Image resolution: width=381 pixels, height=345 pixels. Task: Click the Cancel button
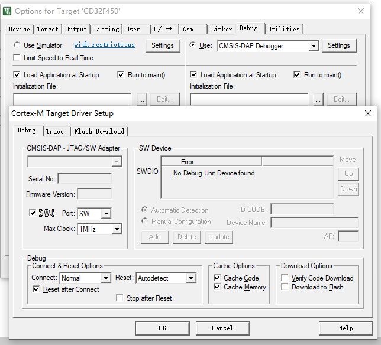(x=222, y=328)
